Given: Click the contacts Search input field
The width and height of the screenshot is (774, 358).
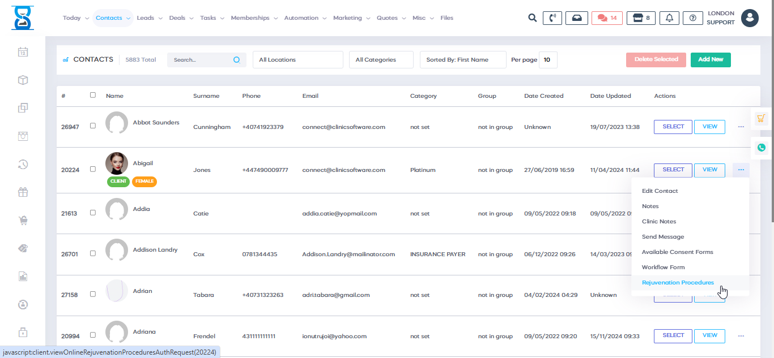Looking at the screenshot, I should (x=201, y=60).
